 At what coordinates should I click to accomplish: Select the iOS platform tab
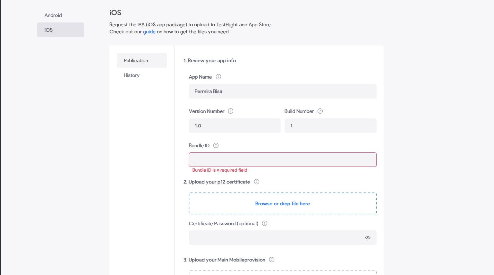(61, 30)
